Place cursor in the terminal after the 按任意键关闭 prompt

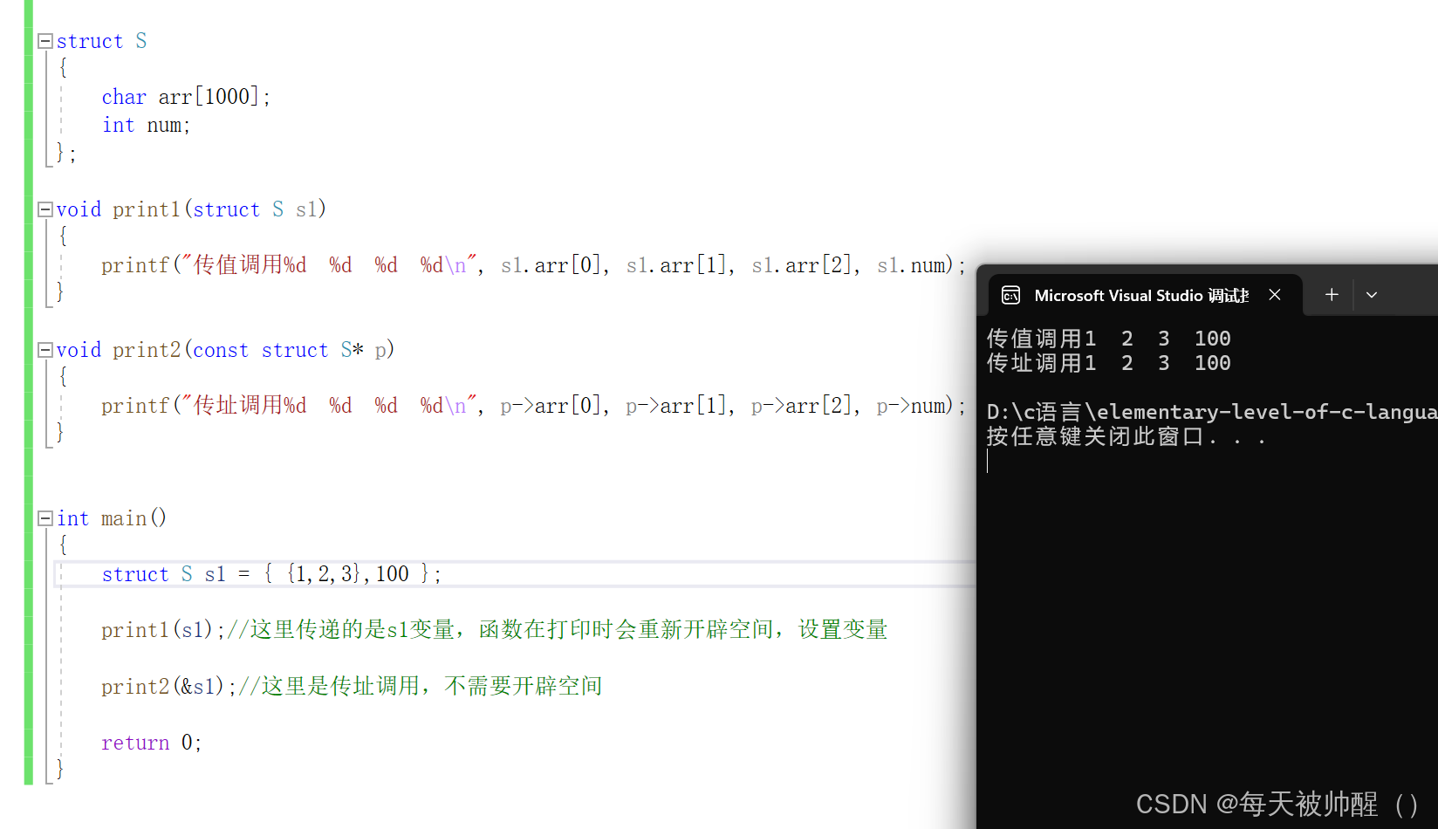pos(1047,460)
